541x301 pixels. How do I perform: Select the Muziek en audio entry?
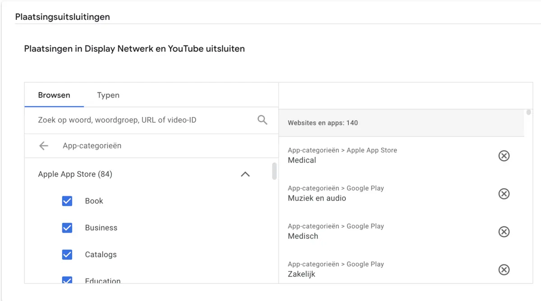317,198
